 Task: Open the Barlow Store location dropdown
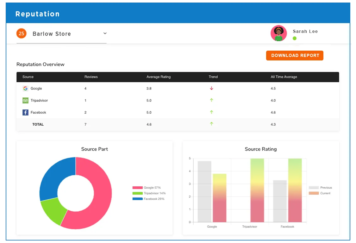point(52,34)
